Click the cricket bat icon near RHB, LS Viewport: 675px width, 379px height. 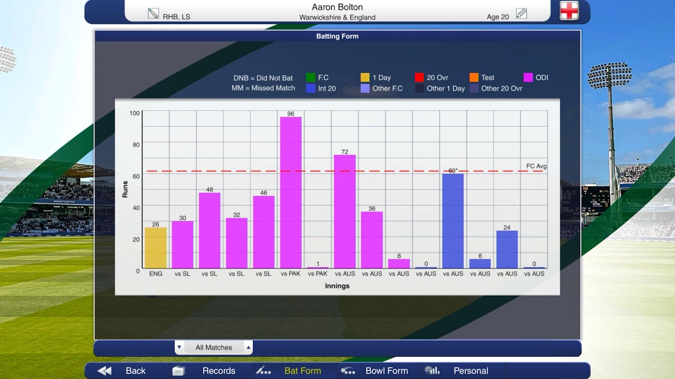point(155,13)
